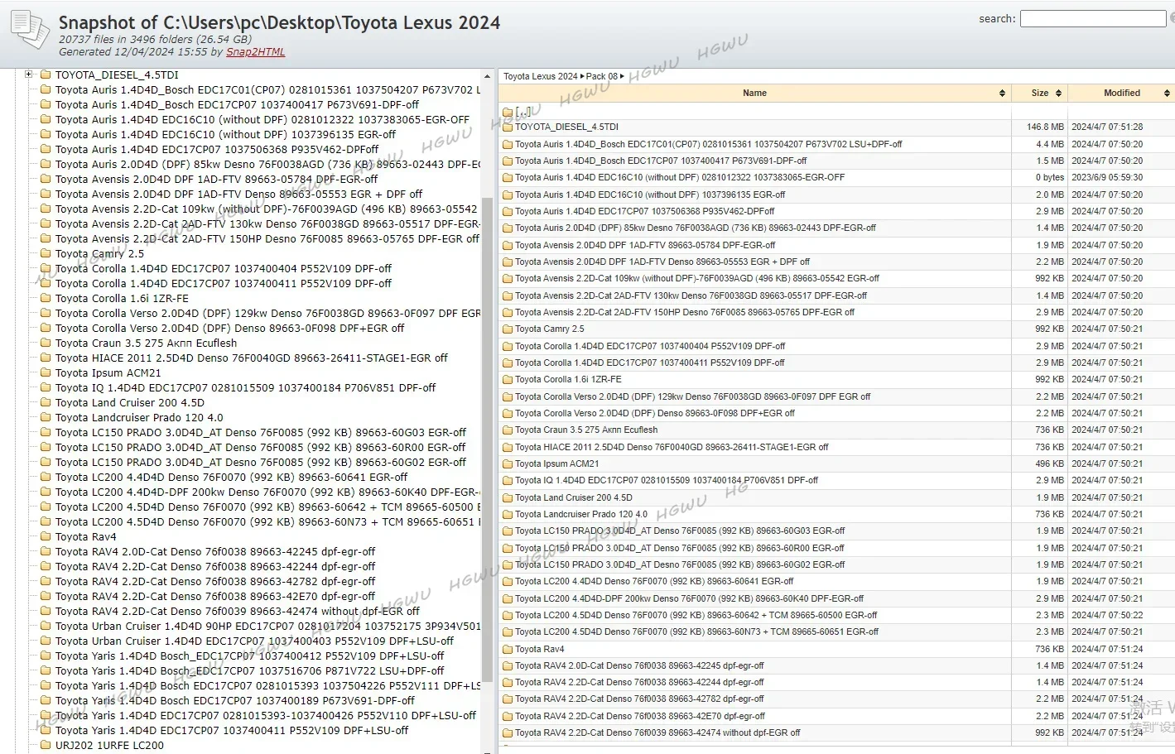Click the Snap2HTML document logo icon
Image resolution: width=1175 pixels, height=754 pixels.
click(30, 29)
